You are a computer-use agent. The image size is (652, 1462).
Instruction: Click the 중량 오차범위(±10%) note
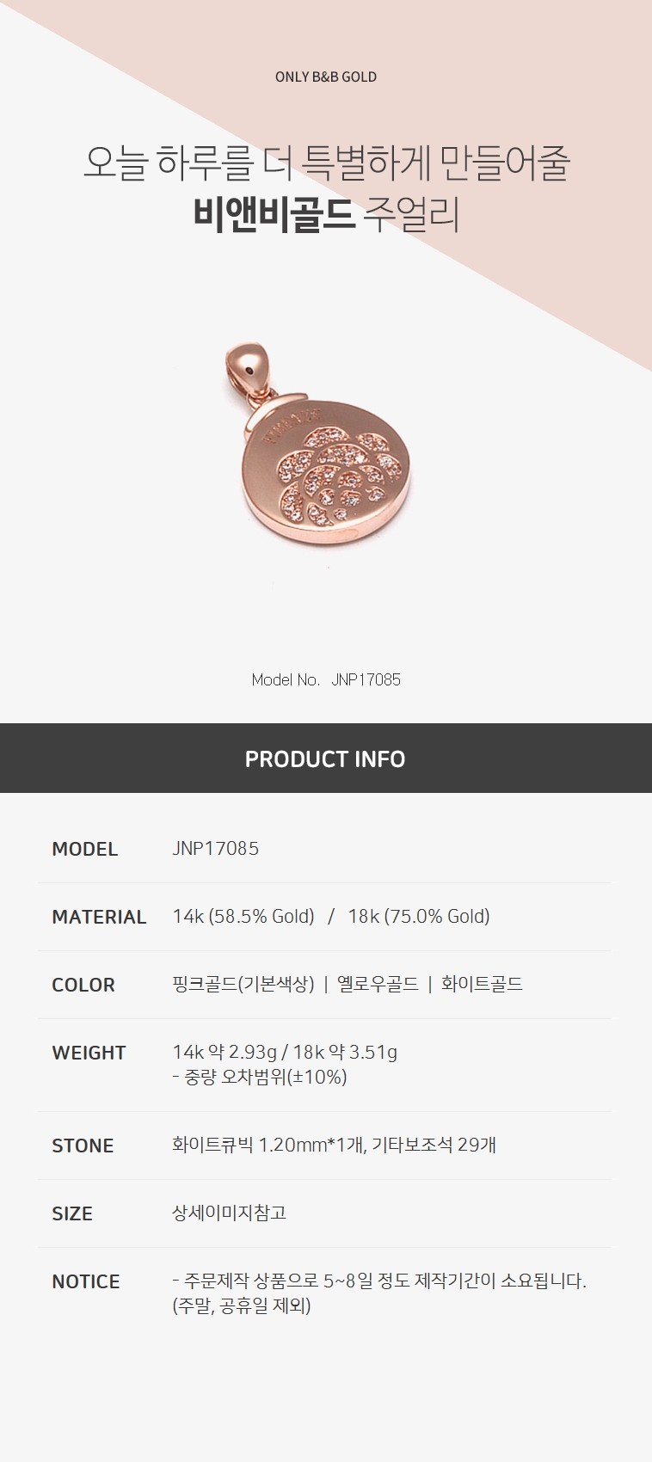[x=260, y=1077]
